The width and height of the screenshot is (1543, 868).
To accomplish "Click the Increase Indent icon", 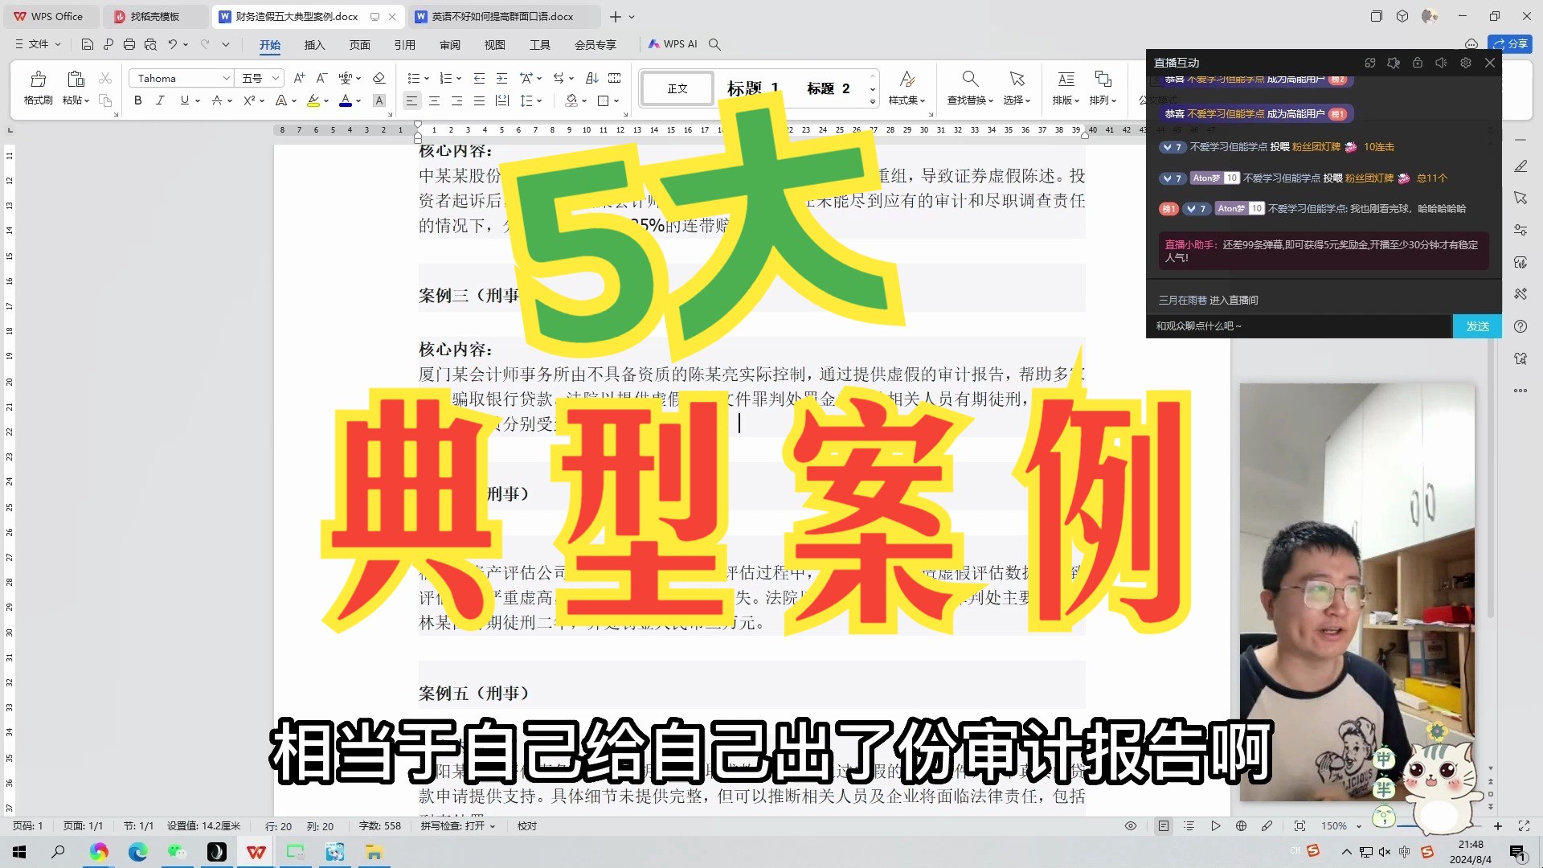I will pyautogui.click(x=501, y=78).
